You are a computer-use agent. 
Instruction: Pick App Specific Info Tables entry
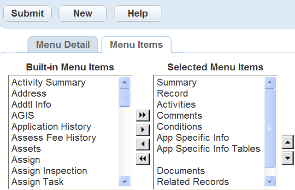point(208,149)
